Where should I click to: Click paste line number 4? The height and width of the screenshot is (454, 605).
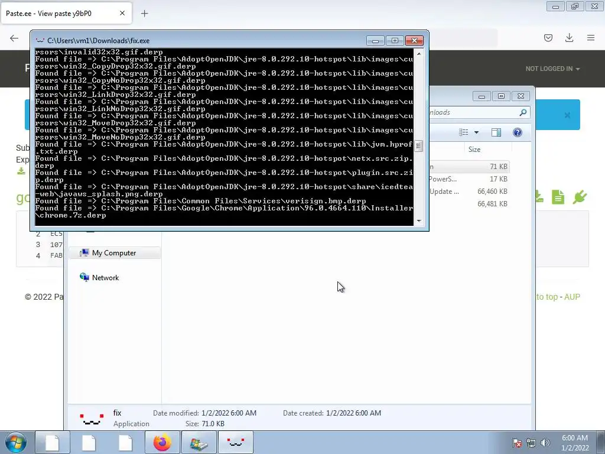pos(38,255)
